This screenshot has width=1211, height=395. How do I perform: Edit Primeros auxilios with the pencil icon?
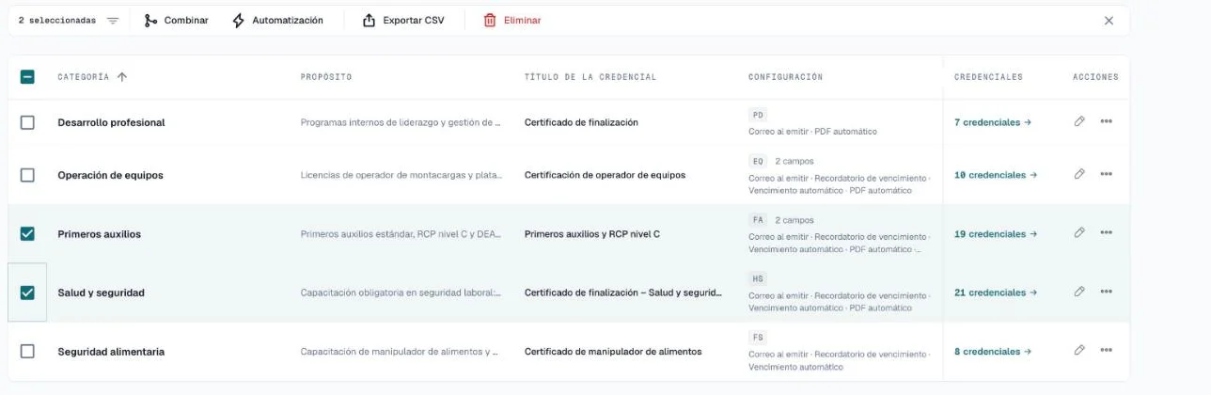[1079, 233]
